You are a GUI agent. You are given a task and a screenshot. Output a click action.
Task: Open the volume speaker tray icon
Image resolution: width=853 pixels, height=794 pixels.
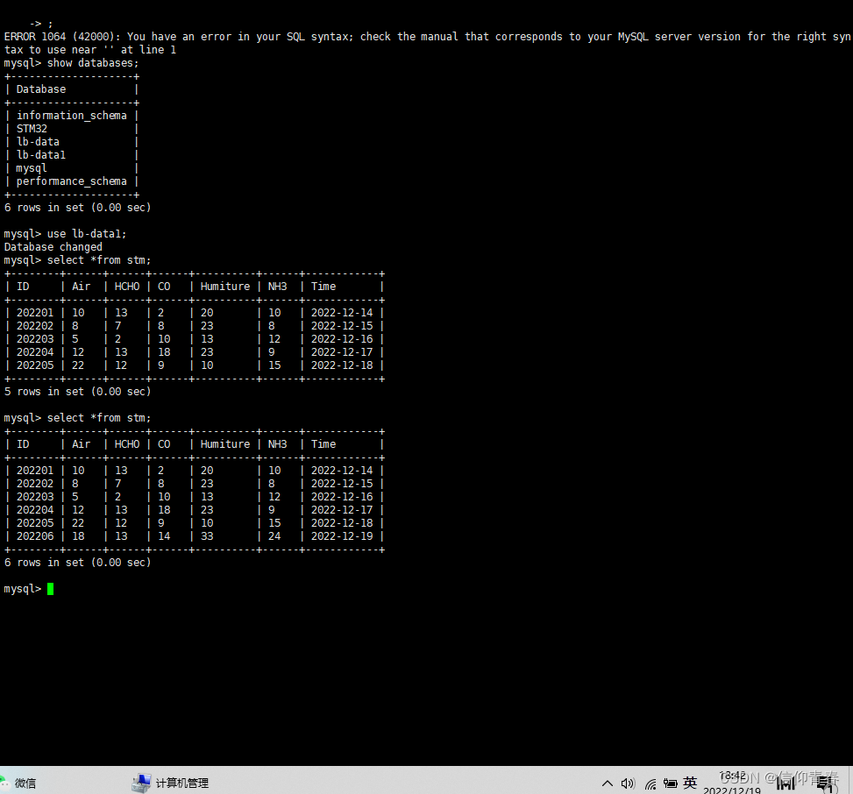tap(628, 783)
